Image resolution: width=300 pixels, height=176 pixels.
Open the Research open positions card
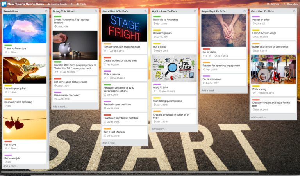(125, 105)
